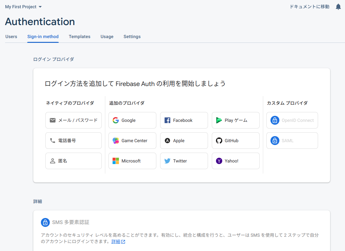Click the ネイティブのプロバイダ column heading
This screenshot has height=251, width=345.
70,103
